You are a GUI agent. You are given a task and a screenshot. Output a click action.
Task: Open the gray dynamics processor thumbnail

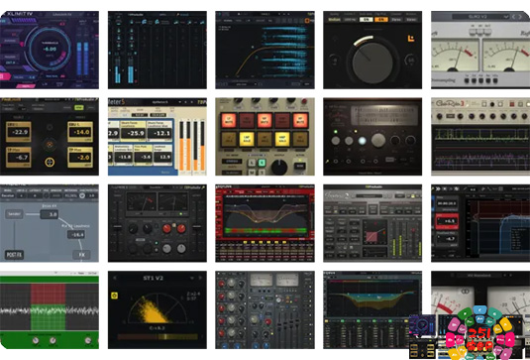click(x=372, y=223)
